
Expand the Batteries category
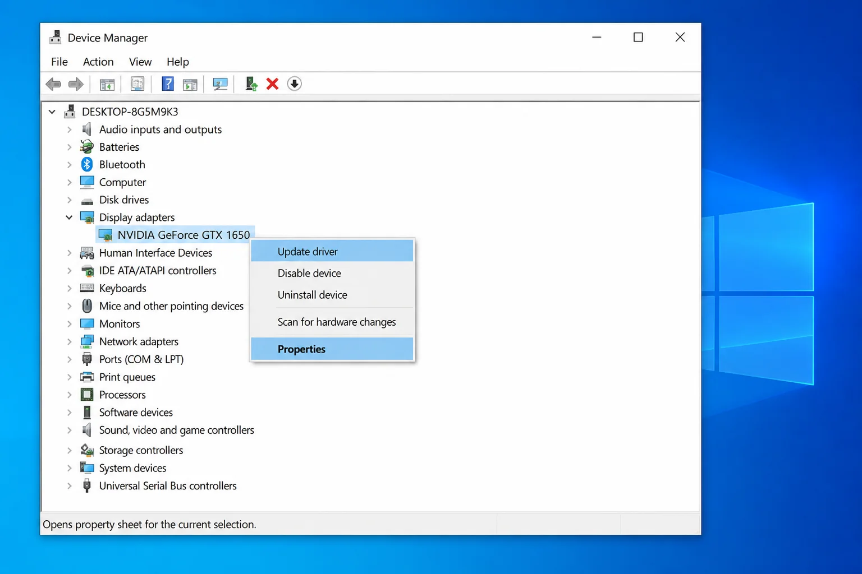click(69, 147)
